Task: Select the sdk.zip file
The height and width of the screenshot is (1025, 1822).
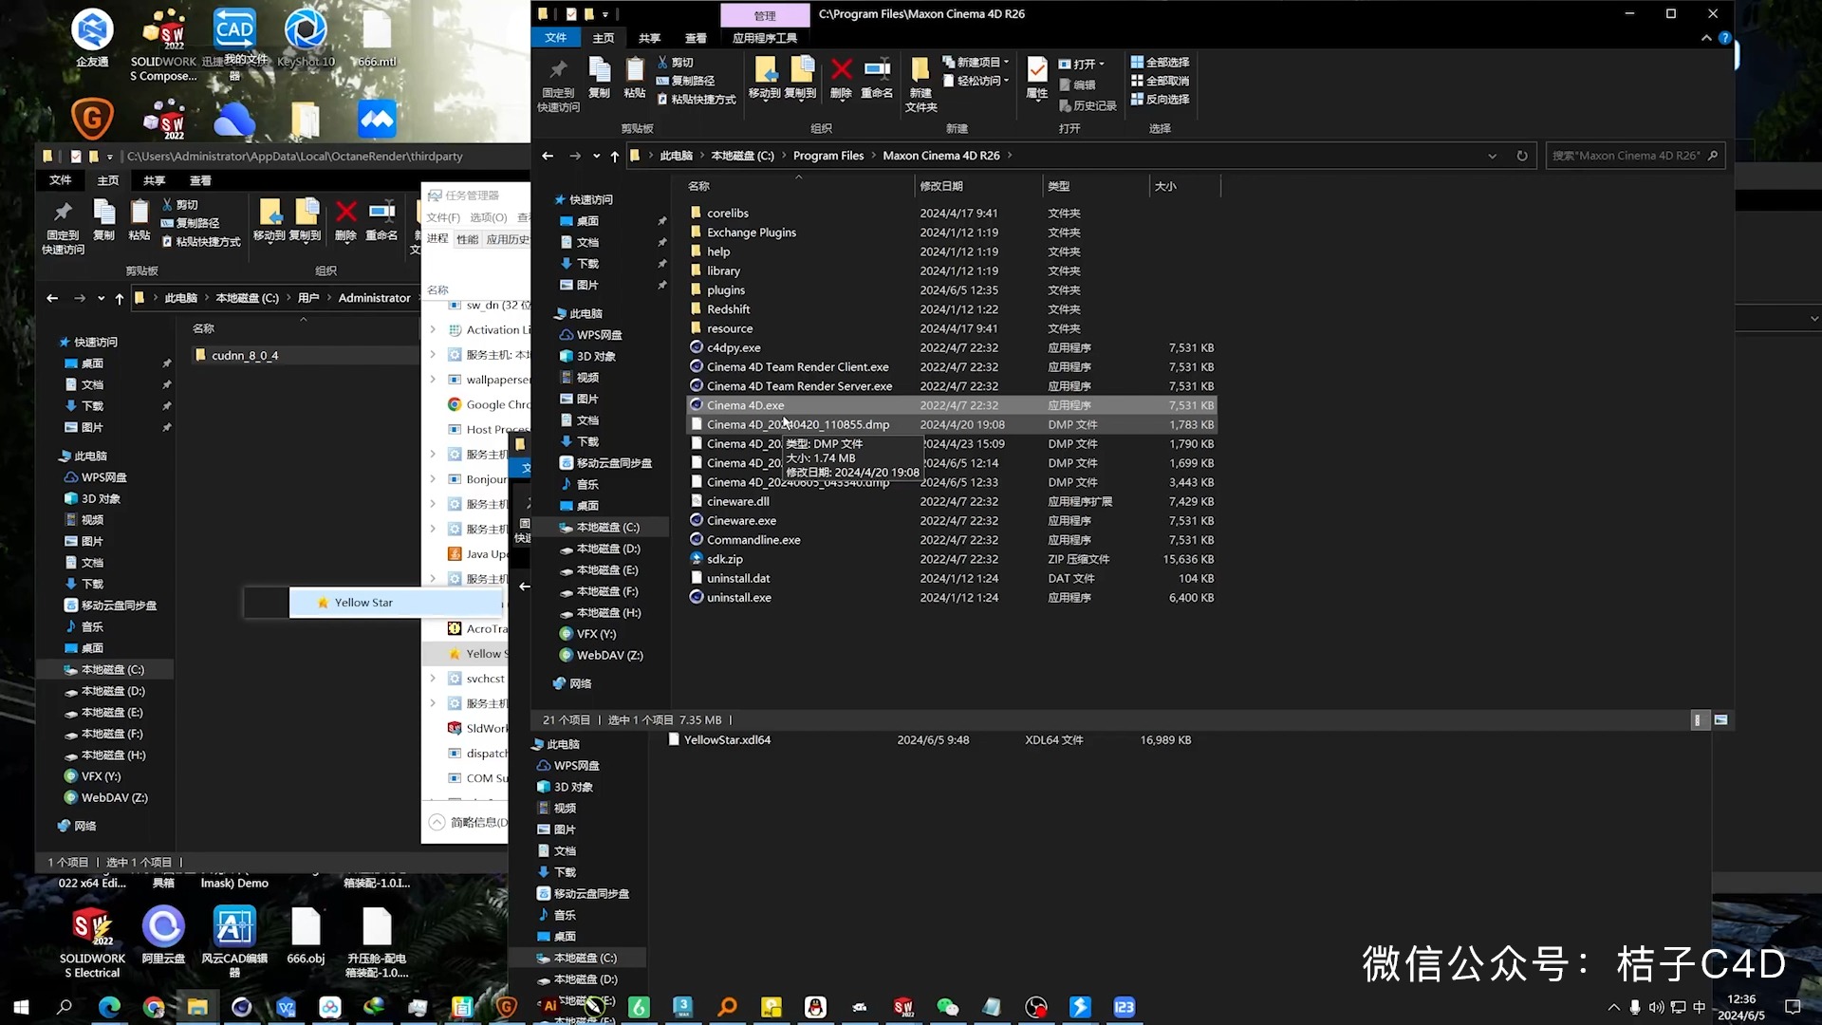Action: (x=950, y=559)
